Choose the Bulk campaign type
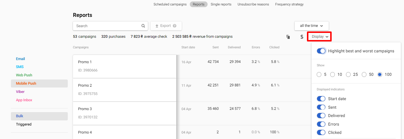Screen dimensions: 404x139 (x=39, y=116)
